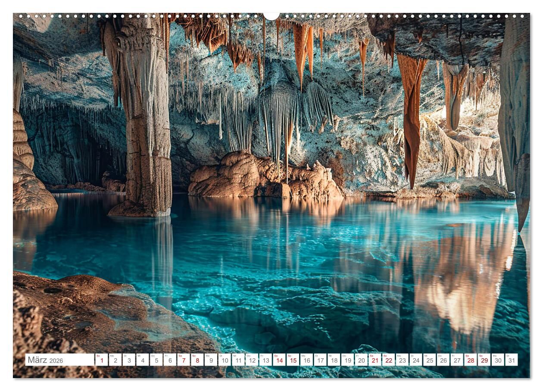Choose date cell 19
543x391 pixels.
[x=347, y=360]
